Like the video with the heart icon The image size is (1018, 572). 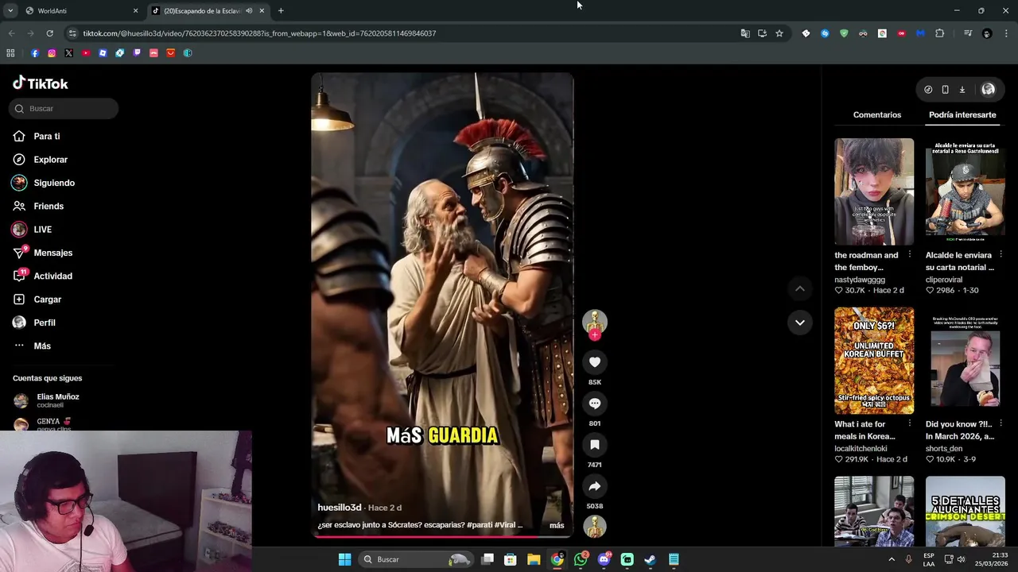[594, 362]
